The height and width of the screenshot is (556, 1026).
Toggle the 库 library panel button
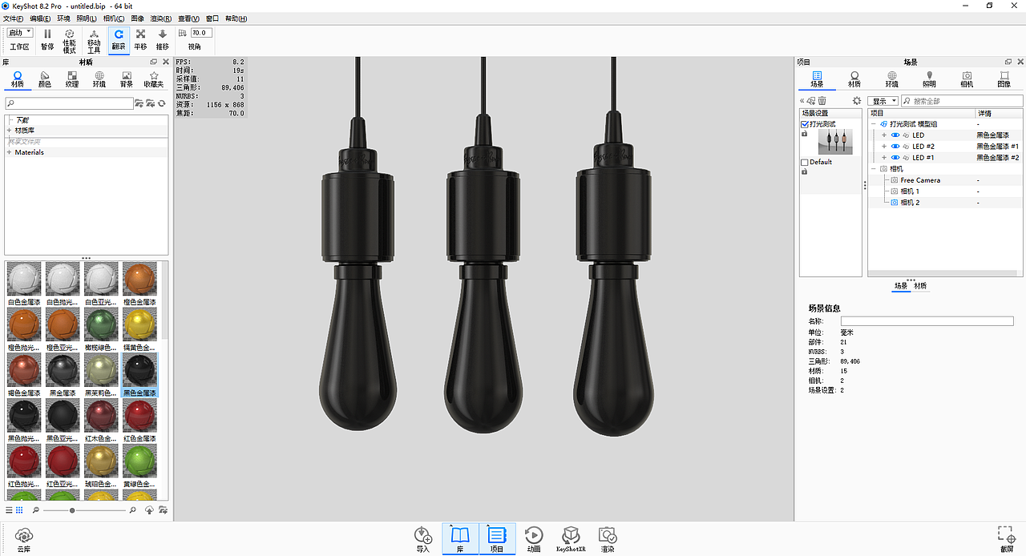tap(460, 538)
